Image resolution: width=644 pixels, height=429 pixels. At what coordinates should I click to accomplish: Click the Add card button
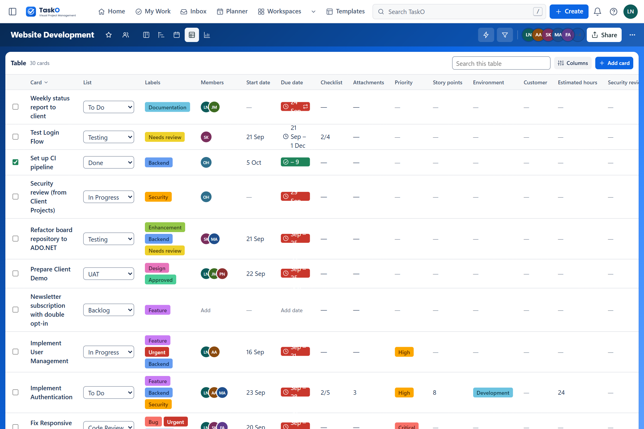pyautogui.click(x=614, y=63)
